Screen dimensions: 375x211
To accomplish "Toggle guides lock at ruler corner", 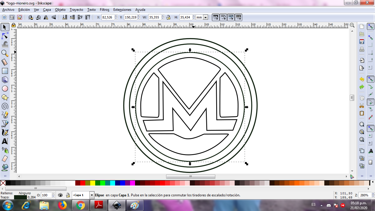I will (x=13, y=25).
